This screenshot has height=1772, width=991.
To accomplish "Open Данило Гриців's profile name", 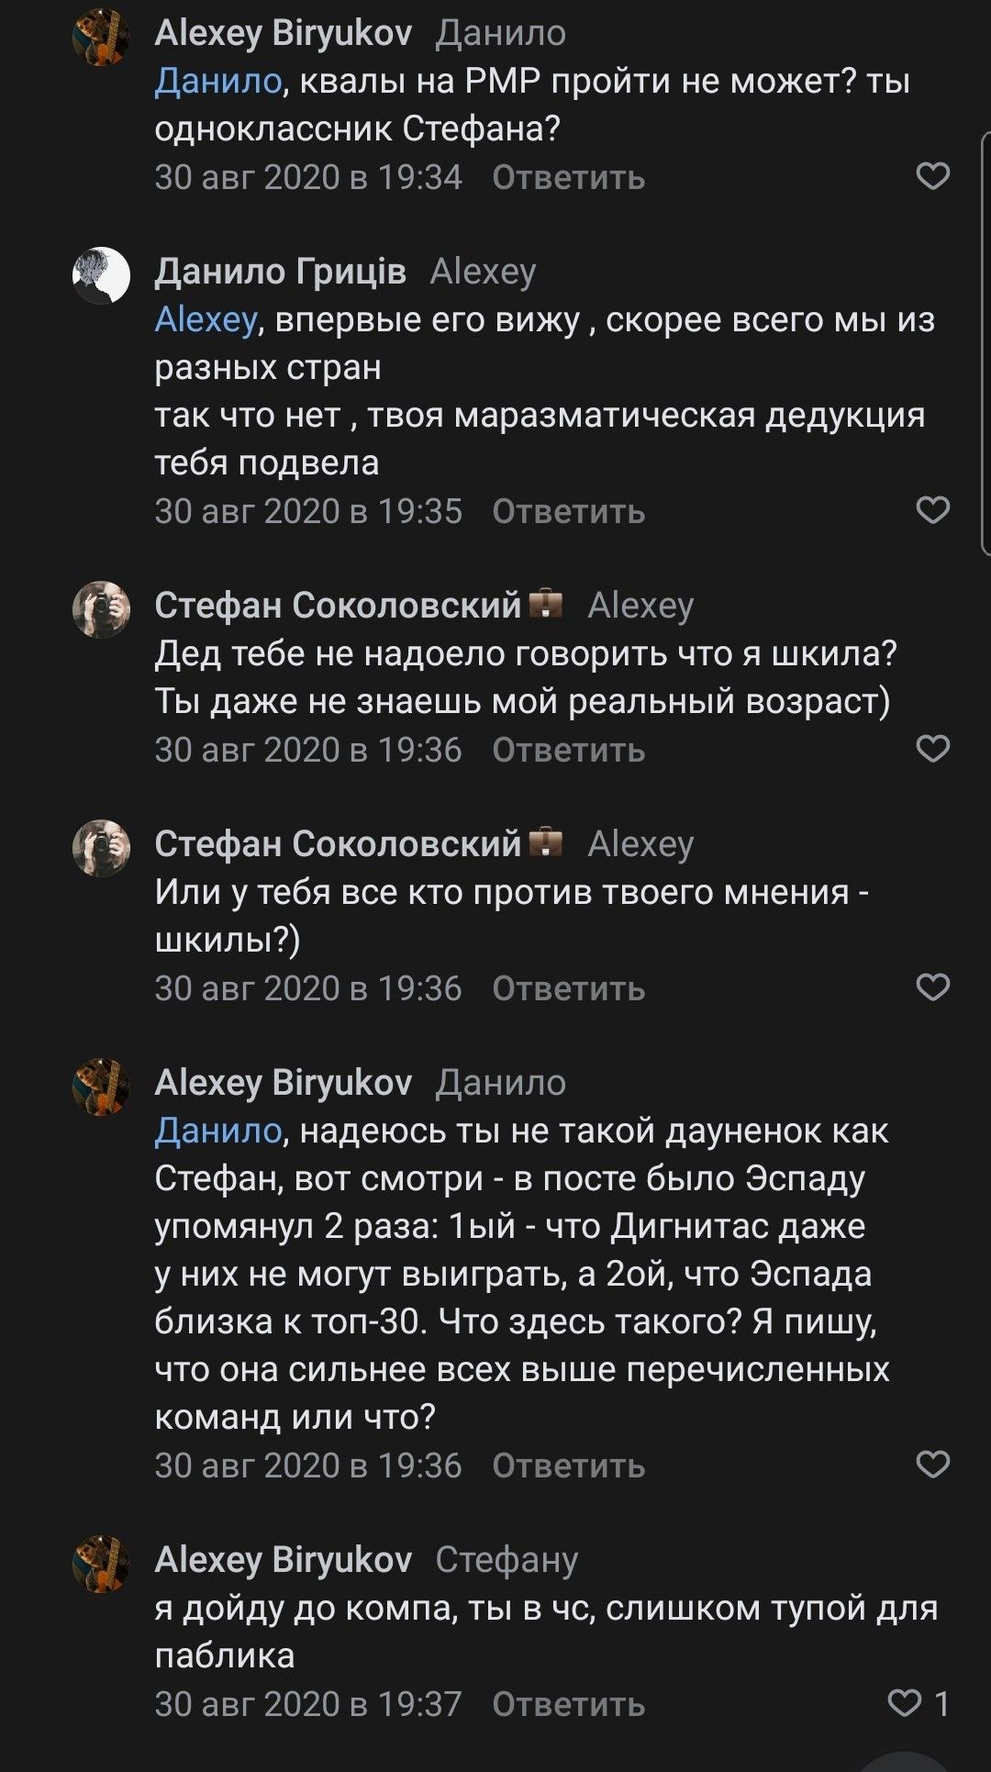I will pos(280,272).
